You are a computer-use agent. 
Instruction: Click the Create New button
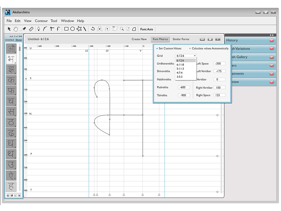click(x=139, y=39)
